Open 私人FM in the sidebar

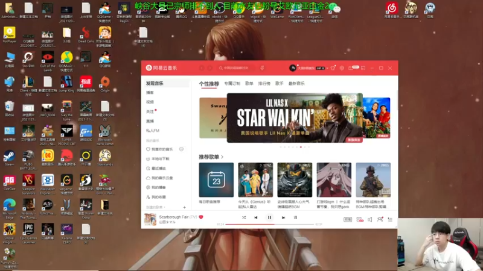click(153, 131)
